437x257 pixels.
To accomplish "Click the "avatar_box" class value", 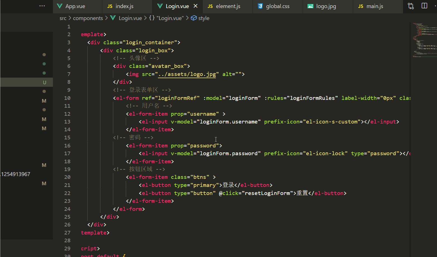I will pyautogui.click(x=168, y=66).
